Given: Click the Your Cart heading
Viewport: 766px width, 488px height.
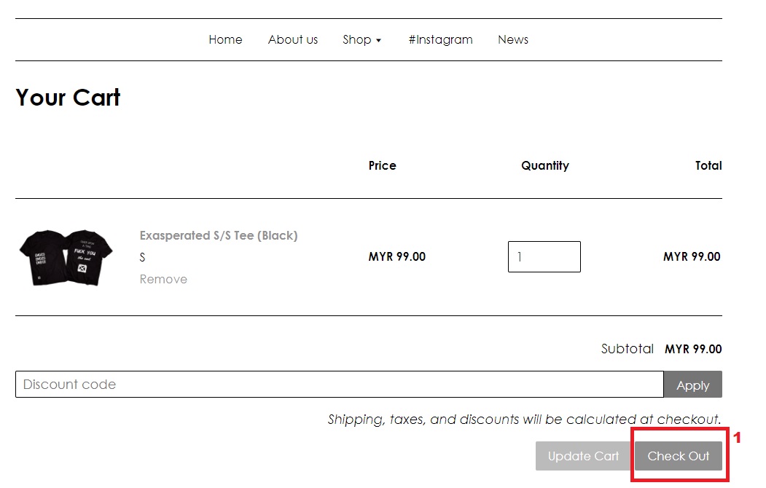Looking at the screenshot, I should click(x=68, y=97).
